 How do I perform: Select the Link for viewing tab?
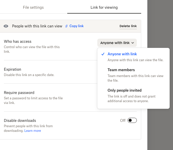[104, 7]
